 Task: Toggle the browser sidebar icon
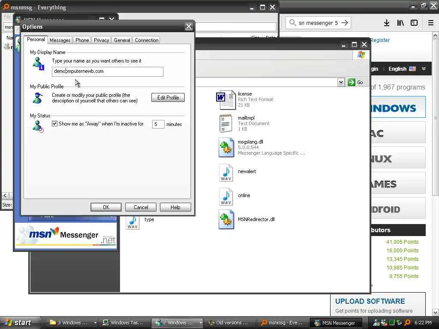[x=414, y=23]
